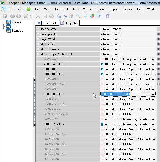The width and height of the screenshot is (160, 162).
Task: Click the Delete X icon in toolbar
Action: pos(38,16)
